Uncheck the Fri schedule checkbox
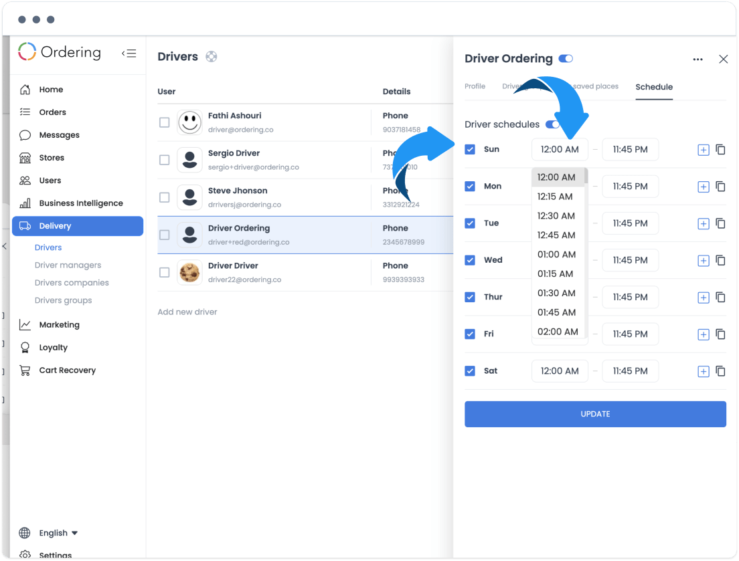The width and height of the screenshot is (739, 561). (470, 334)
